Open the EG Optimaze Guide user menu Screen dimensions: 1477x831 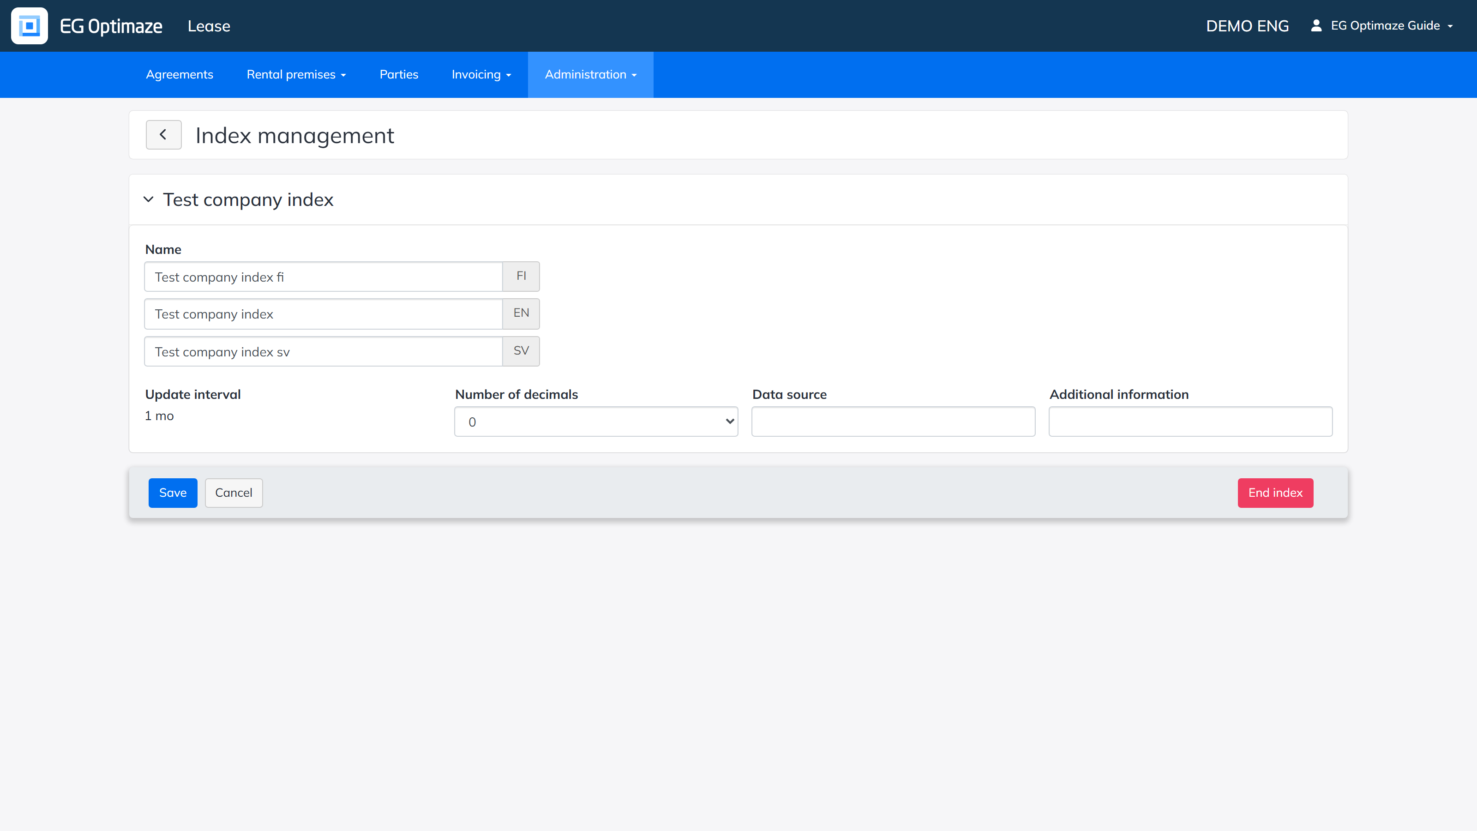[x=1391, y=25]
